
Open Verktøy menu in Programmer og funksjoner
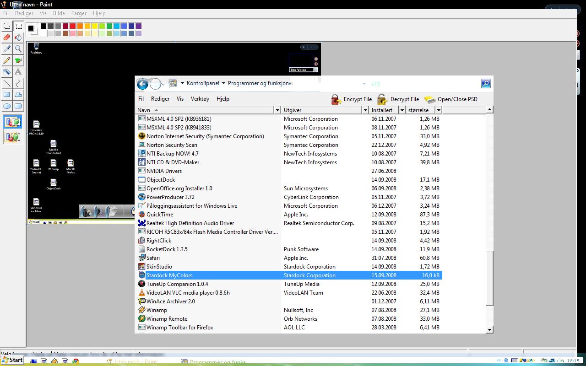(x=200, y=99)
